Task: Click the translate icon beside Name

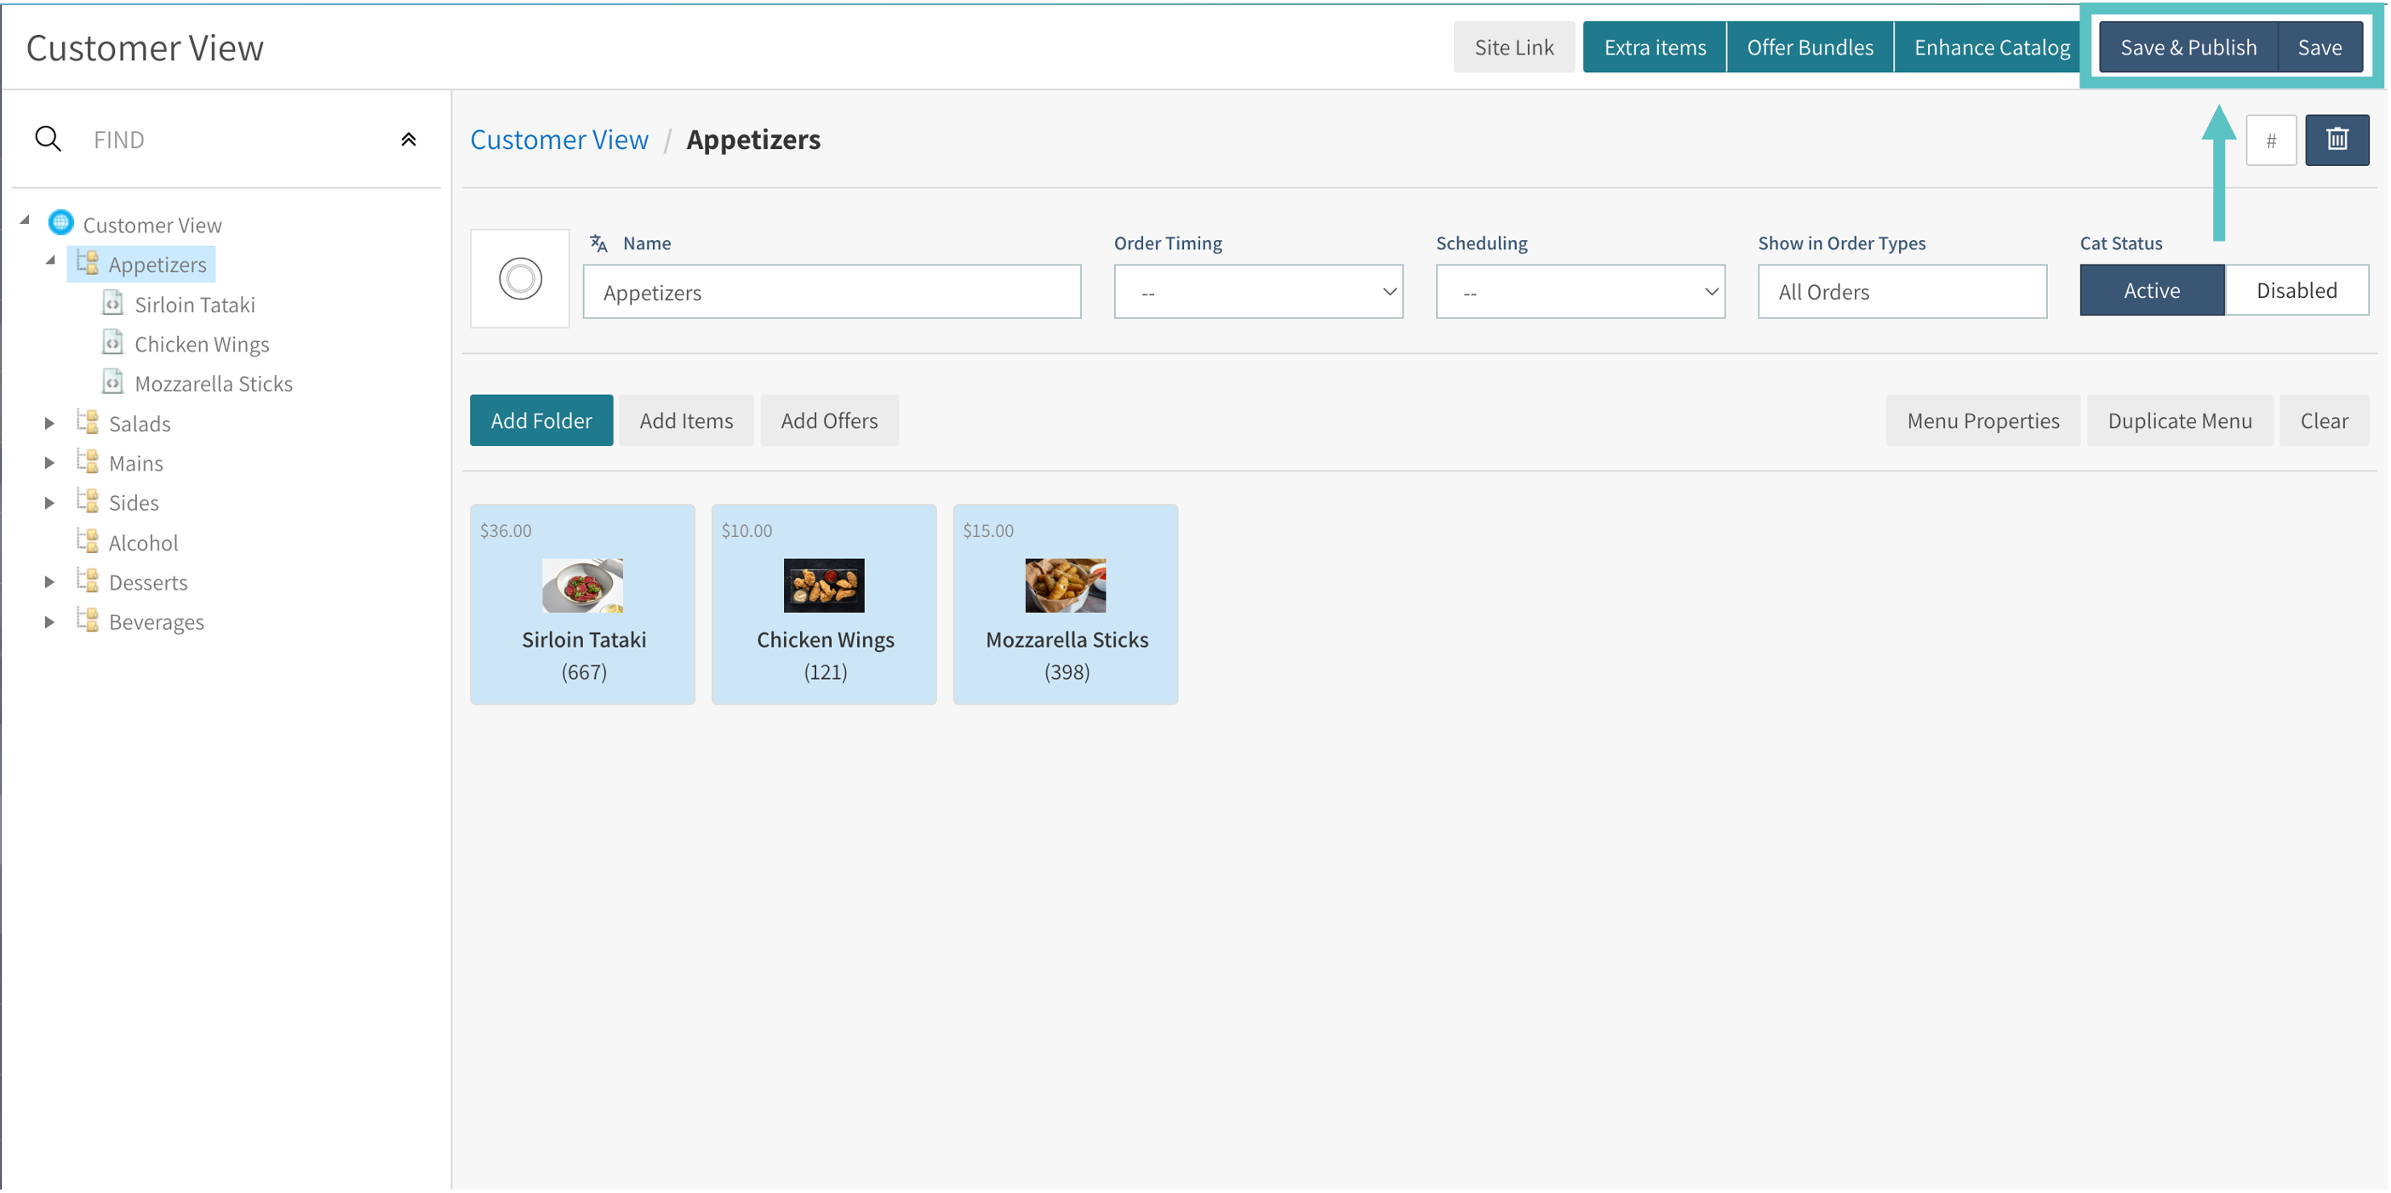Action: 598,243
